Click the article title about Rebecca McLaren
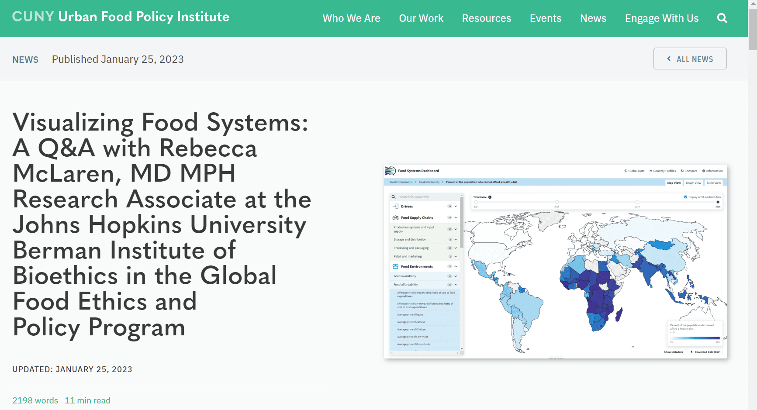 coord(162,224)
